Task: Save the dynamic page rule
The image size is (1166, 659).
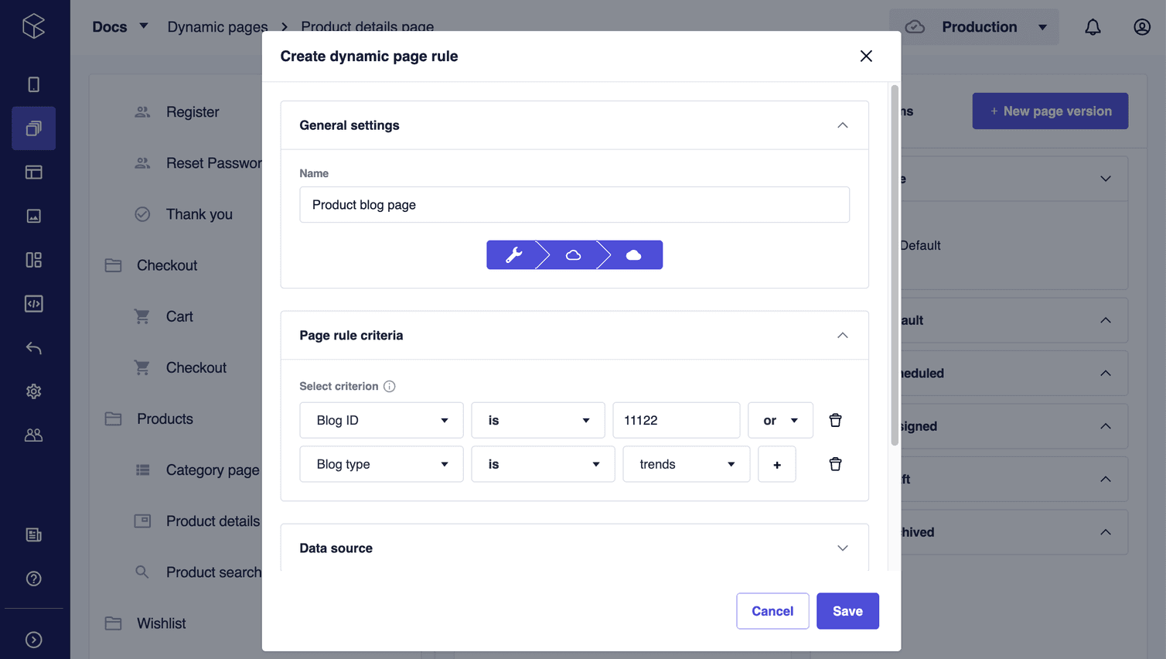Action: coord(847,610)
